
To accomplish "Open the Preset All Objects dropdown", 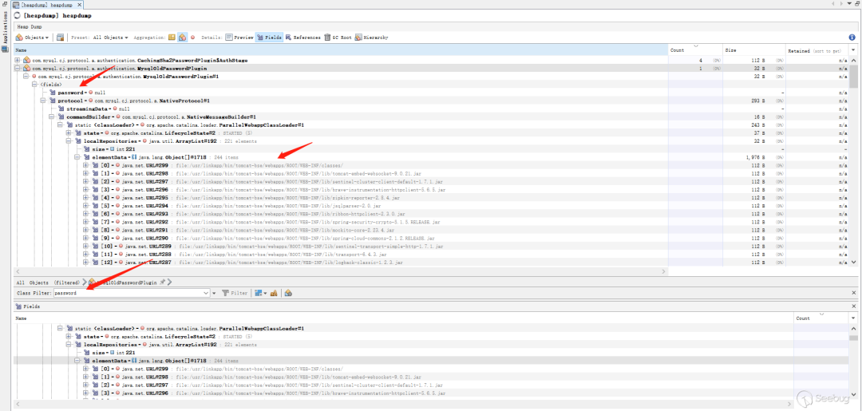I will click(110, 38).
